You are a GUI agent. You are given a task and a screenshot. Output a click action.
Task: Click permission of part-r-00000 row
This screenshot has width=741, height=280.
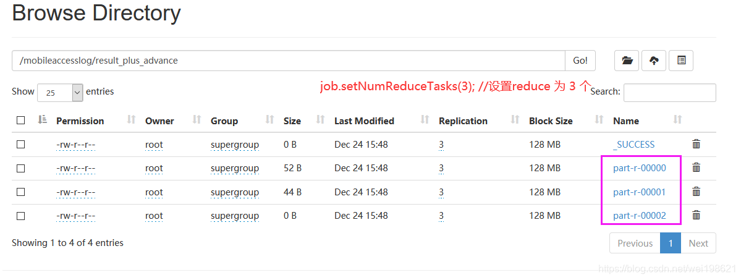(x=75, y=168)
